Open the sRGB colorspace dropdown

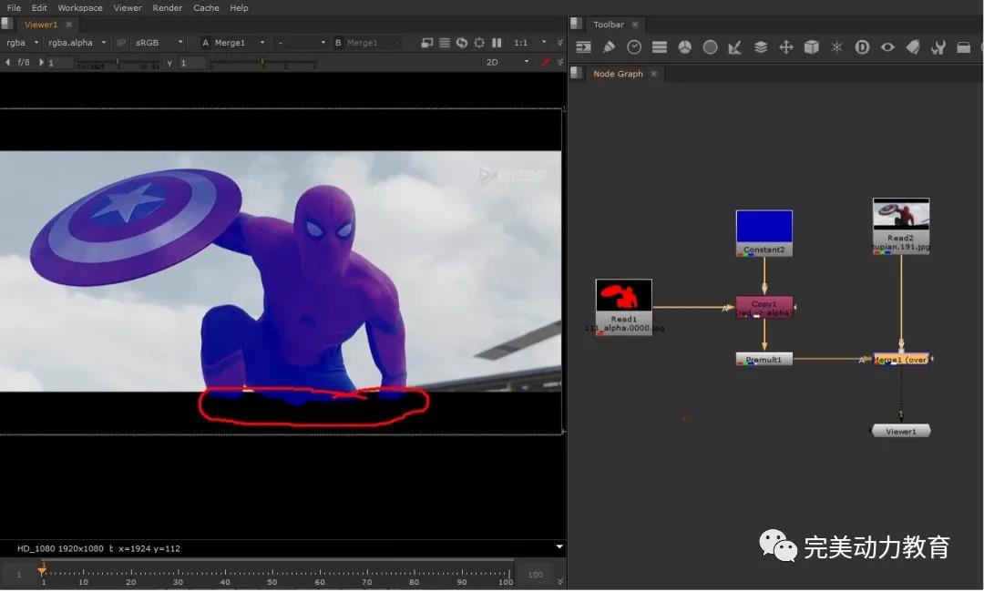pyautogui.click(x=159, y=43)
